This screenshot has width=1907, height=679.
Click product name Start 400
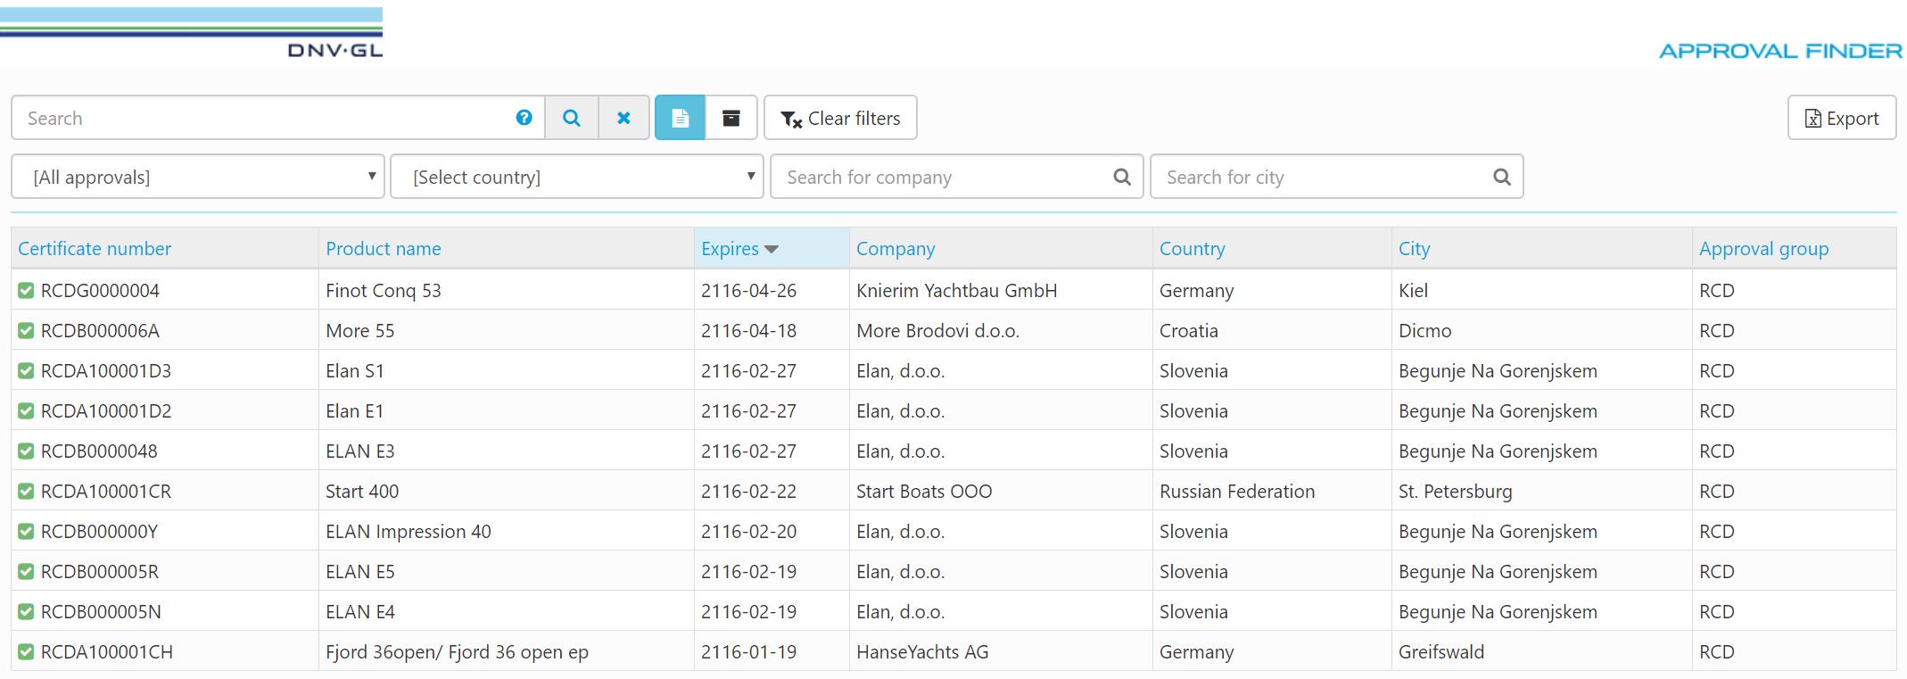coord(362,491)
